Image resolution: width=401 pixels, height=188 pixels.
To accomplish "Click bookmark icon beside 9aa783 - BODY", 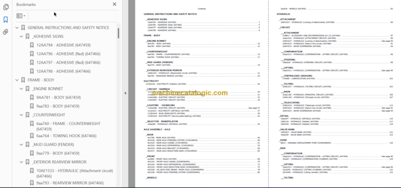I will click(x=32, y=106).
